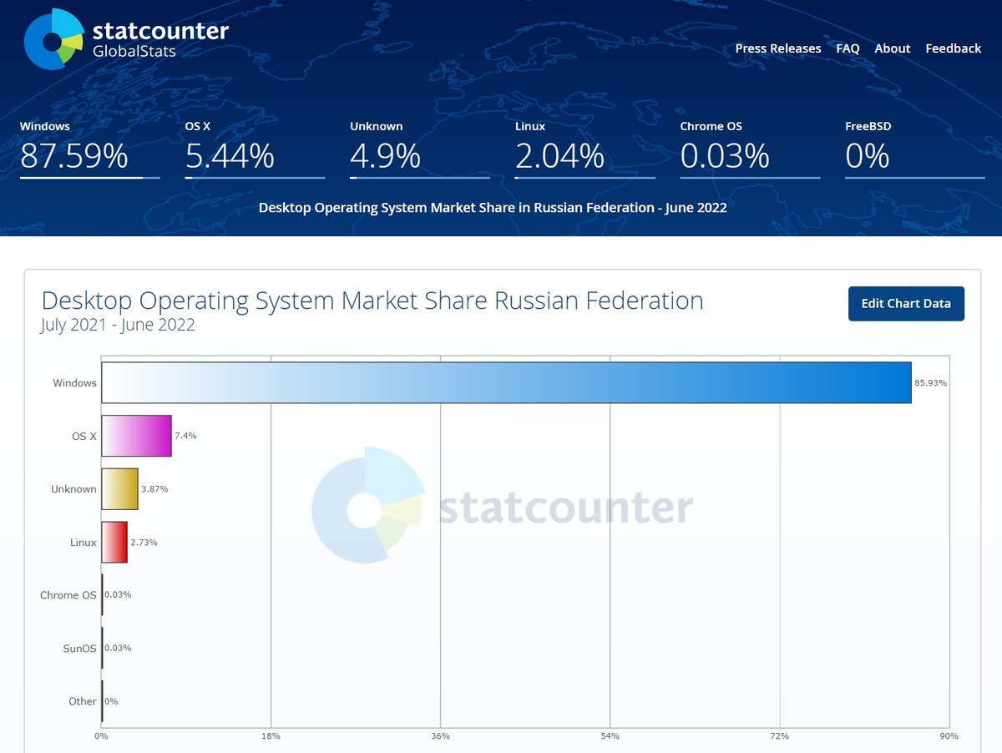The image size is (1002, 753).
Task: Open the Press Releases page
Action: pos(778,48)
